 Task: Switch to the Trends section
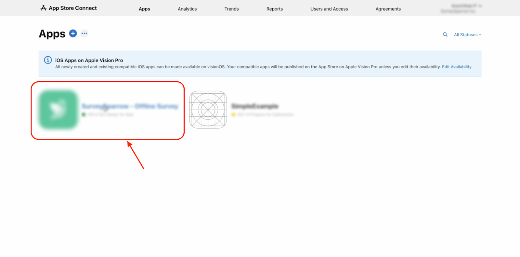tap(231, 9)
